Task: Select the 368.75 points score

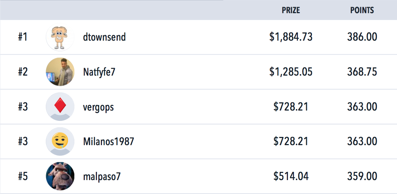Action: click(x=362, y=72)
